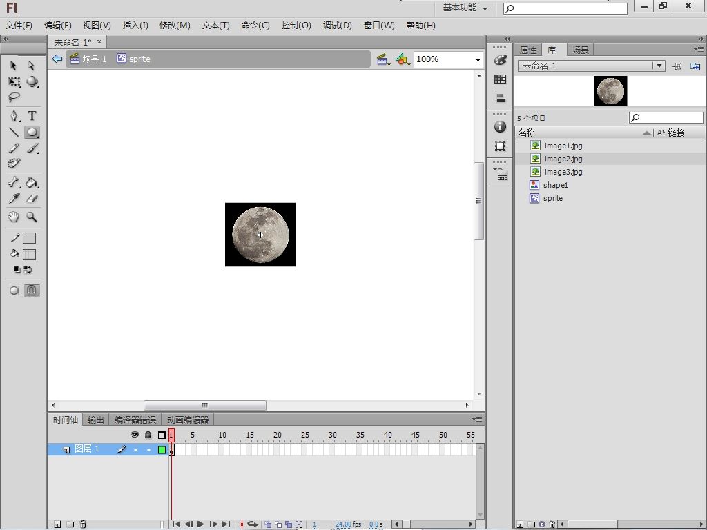Open the 基本功能 workspace dropdown

point(465,8)
